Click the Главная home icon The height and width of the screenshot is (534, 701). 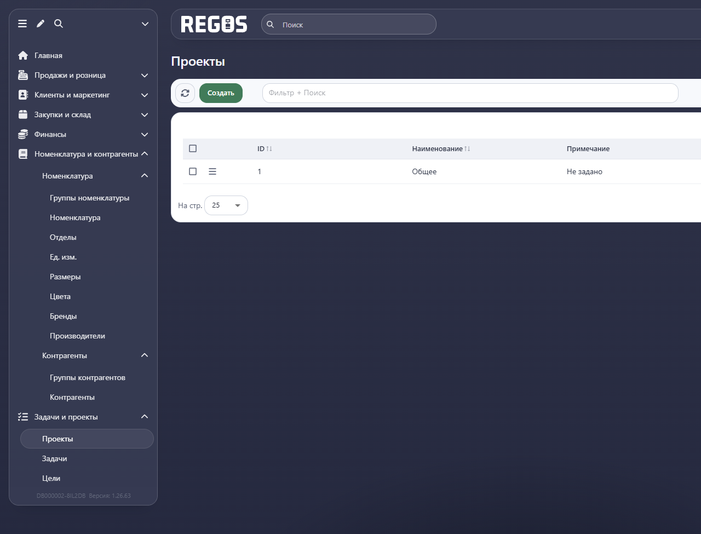pos(23,55)
